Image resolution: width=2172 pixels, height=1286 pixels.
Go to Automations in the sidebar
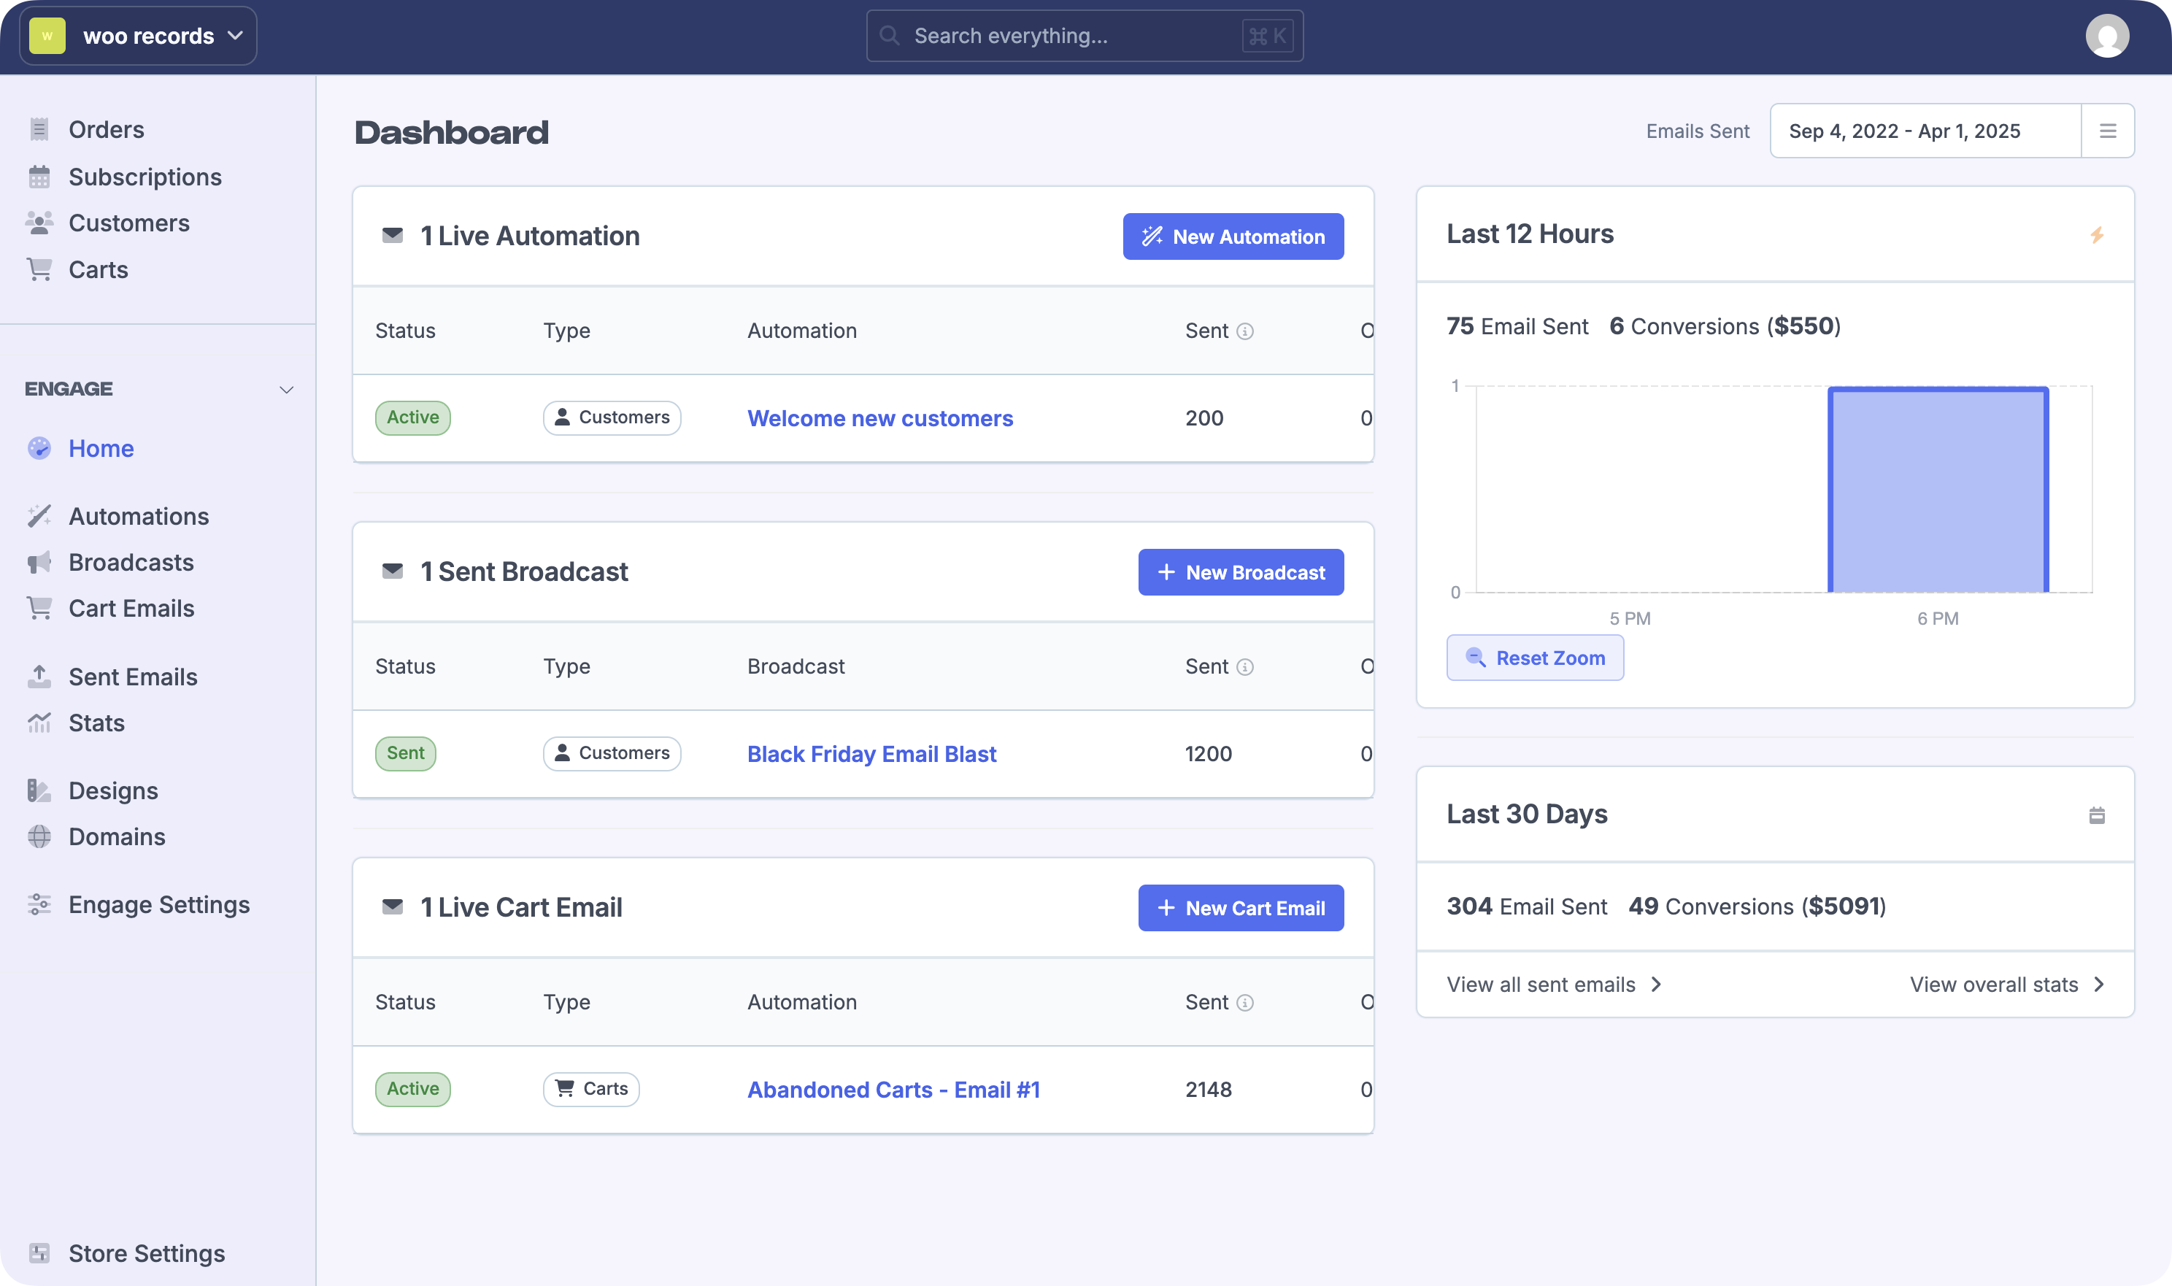click(x=139, y=517)
